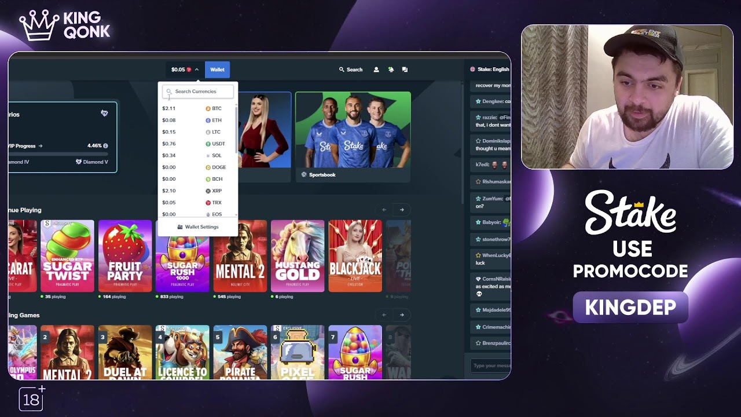Previous arrow for Continue Playing row
The height and width of the screenshot is (417, 741).
(x=384, y=210)
